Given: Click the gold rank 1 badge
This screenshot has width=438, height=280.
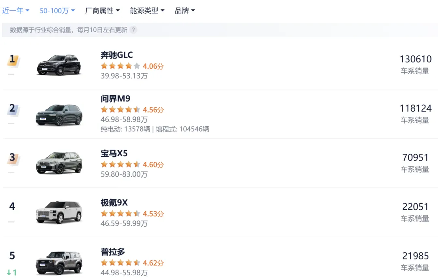Looking at the screenshot, I should coord(13,60).
